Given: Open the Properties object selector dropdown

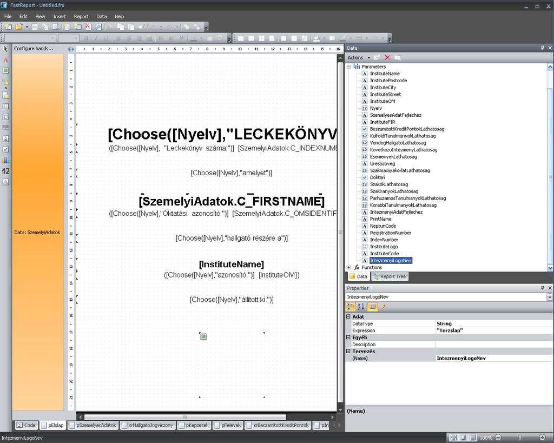Looking at the screenshot, I should point(550,297).
